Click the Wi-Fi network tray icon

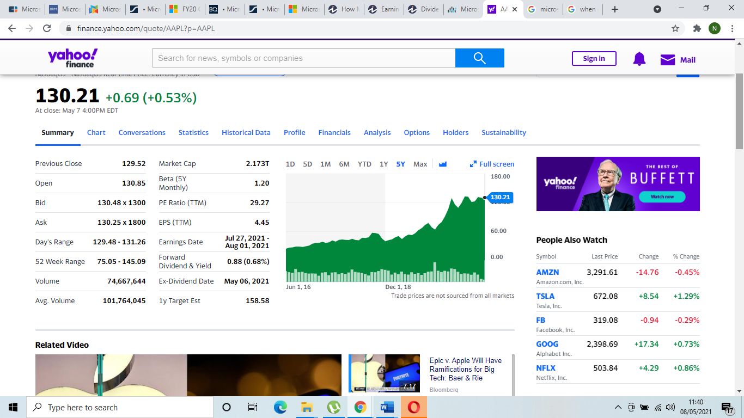point(658,407)
